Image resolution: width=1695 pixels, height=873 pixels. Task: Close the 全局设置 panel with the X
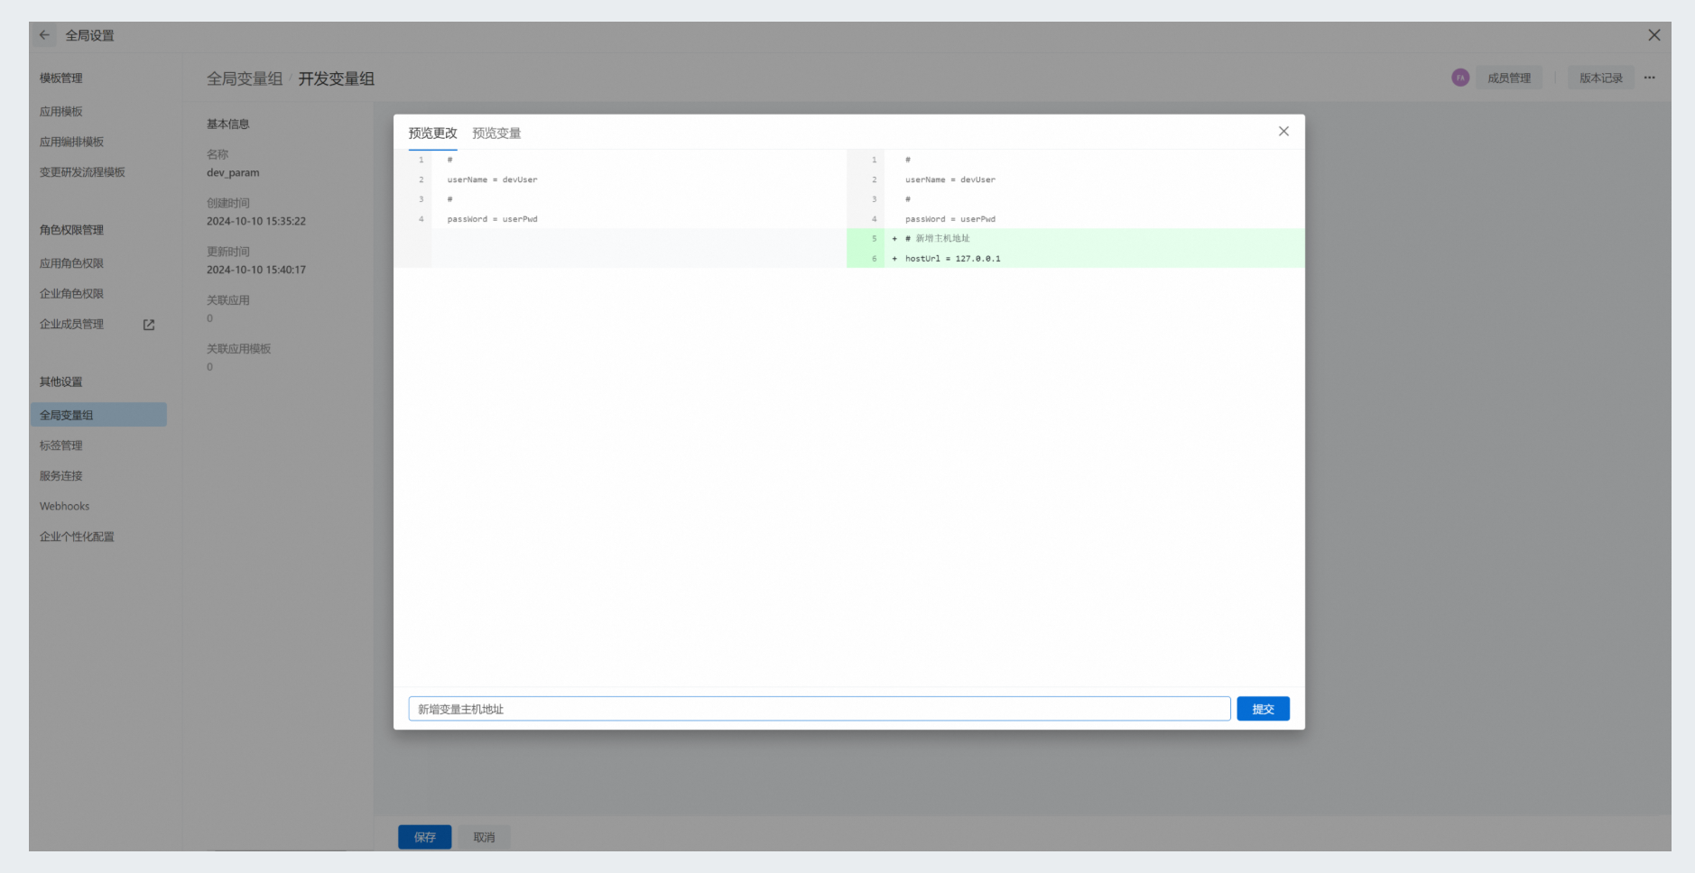[x=1653, y=35]
